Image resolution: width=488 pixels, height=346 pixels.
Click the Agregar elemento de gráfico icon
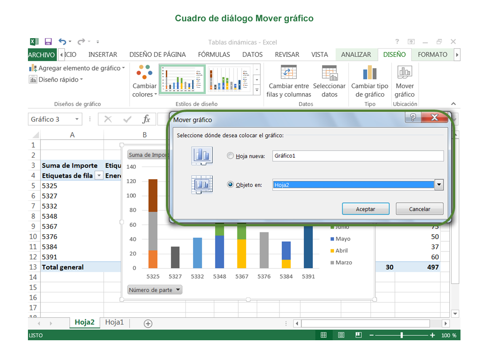point(33,68)
